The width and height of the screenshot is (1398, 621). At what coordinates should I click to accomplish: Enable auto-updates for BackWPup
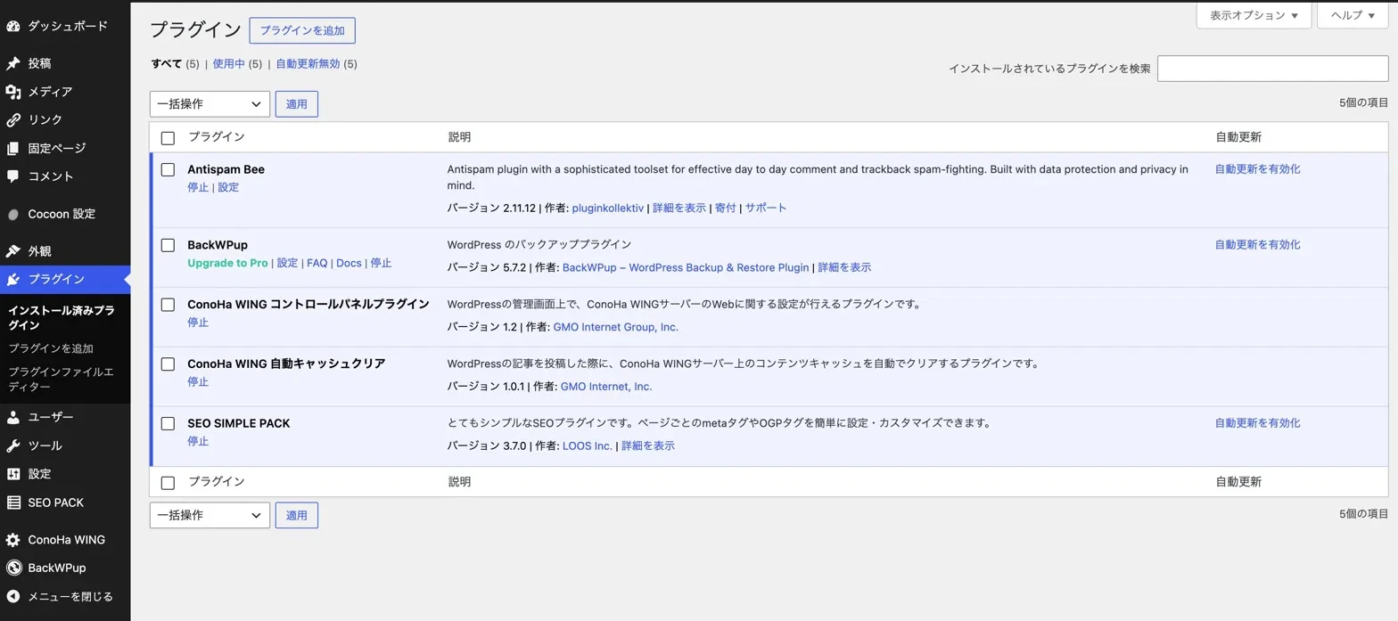click(1257, 245)
